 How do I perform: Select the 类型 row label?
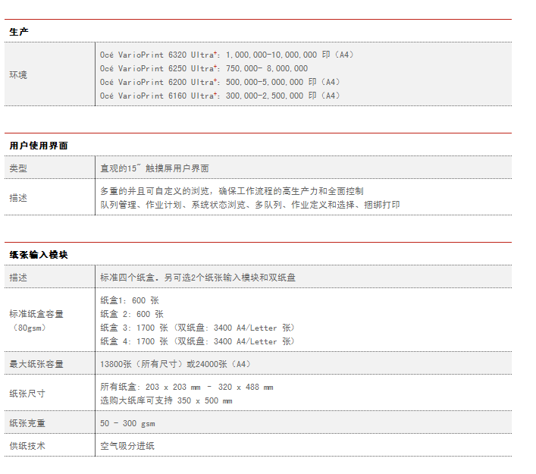click(18, 168)
